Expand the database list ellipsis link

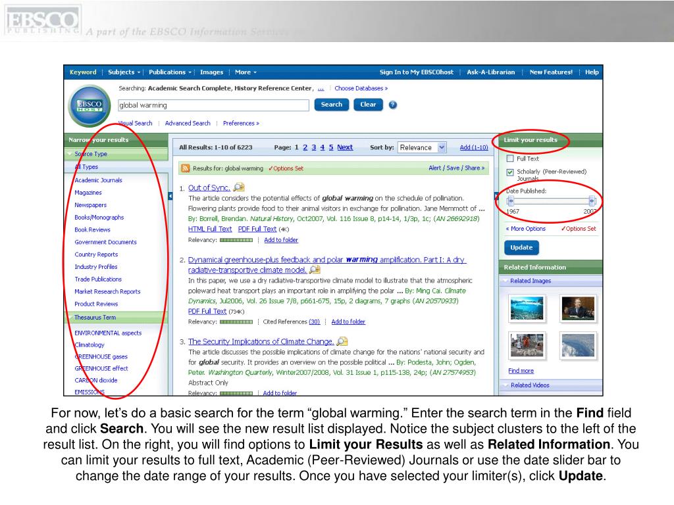(321, 89)
